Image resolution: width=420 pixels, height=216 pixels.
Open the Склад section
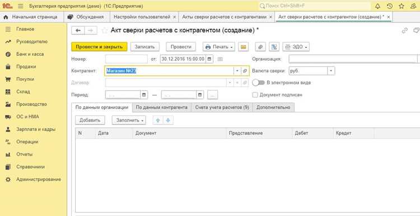[x=23, y=92]
